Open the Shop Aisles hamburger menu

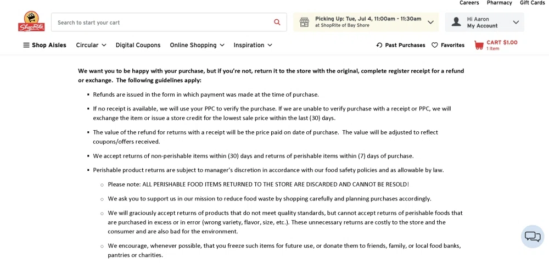26,45
